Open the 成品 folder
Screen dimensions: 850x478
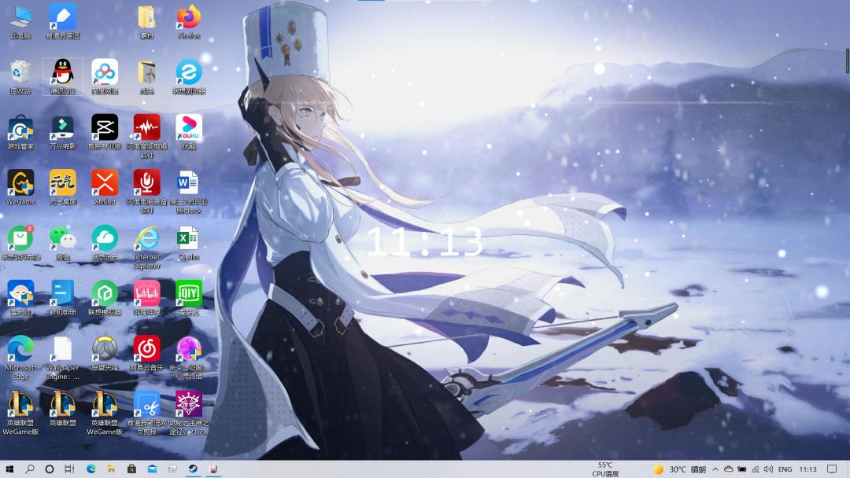coord(147,77)
